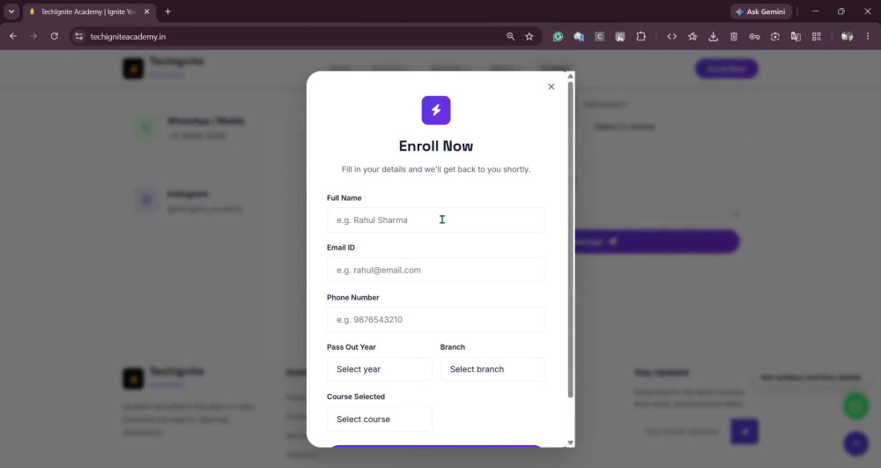The image size is (881, 468).
Task: Click the newsletter subscribe send button
Action: pyautogui.click(x=744, y=432)
